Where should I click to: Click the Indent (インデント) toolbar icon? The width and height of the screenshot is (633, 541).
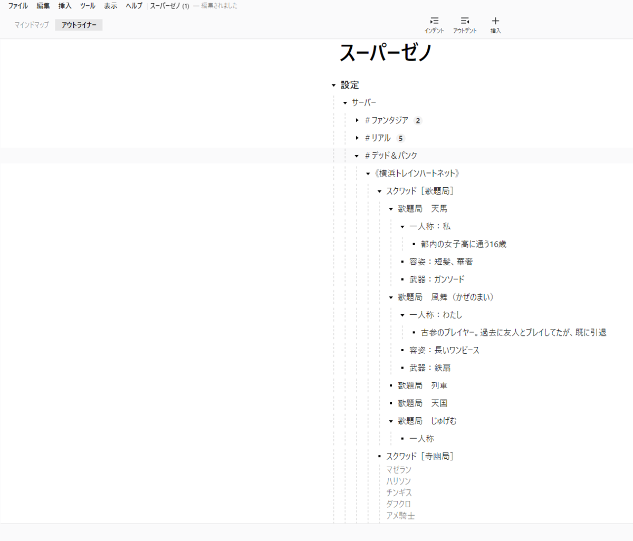434,21
